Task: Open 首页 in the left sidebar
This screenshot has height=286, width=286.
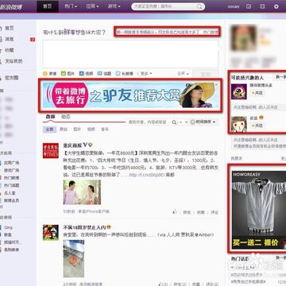Action: click(10, 29)
